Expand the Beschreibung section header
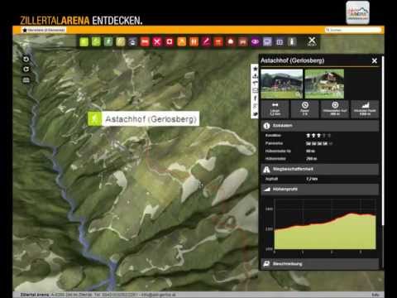 click(x=320, y=264)
